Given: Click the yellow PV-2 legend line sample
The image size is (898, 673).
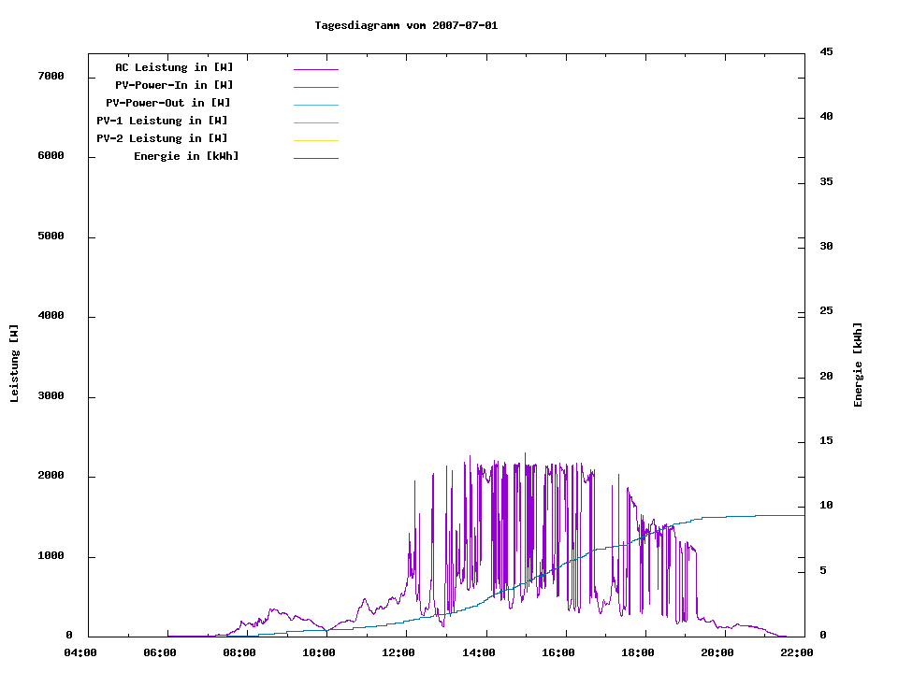Looking at the screenshot, I should coord(315,140).
